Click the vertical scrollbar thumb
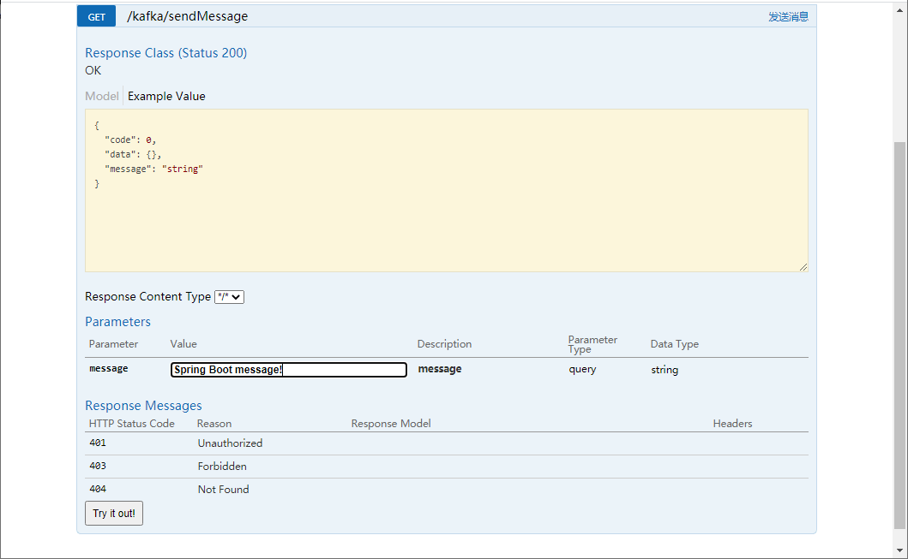The image size is (908, 559). [x=899, y=336]
